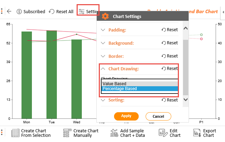The width and height of the screenshot is (225, 142).
Task: Expand the Background section
Action: 103,43
